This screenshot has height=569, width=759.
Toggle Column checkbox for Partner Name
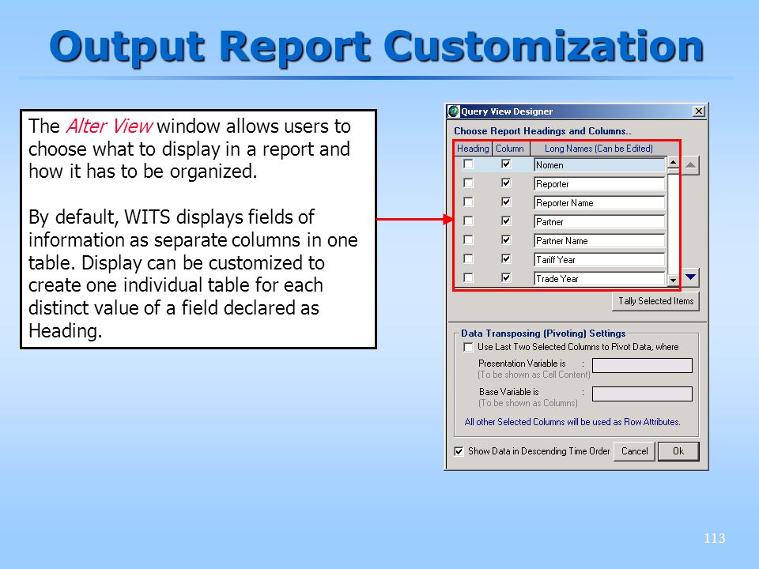tap(506, 239)
